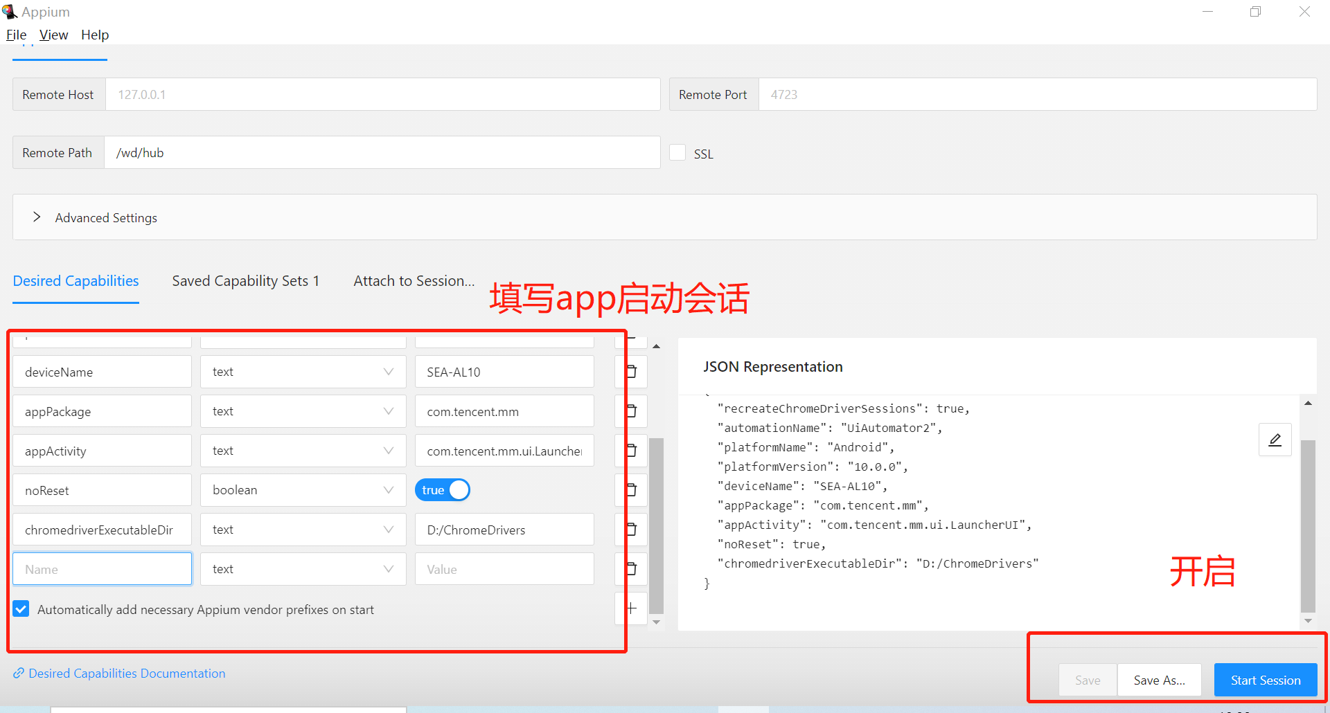1330x713 pixels.
Task: Click the capabilities list scroll-up arrow
Action: (x=656, y=345)
